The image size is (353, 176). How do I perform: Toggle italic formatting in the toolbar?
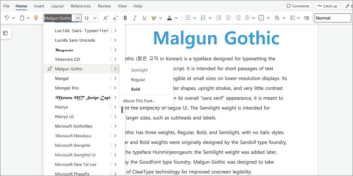(135, 18)
